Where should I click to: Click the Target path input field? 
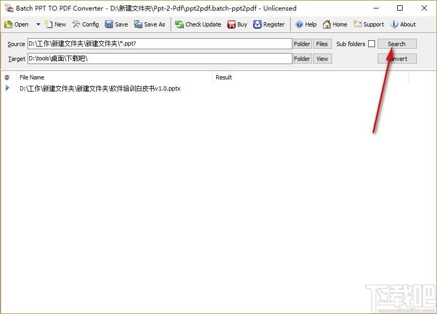(x=159, y=58)
